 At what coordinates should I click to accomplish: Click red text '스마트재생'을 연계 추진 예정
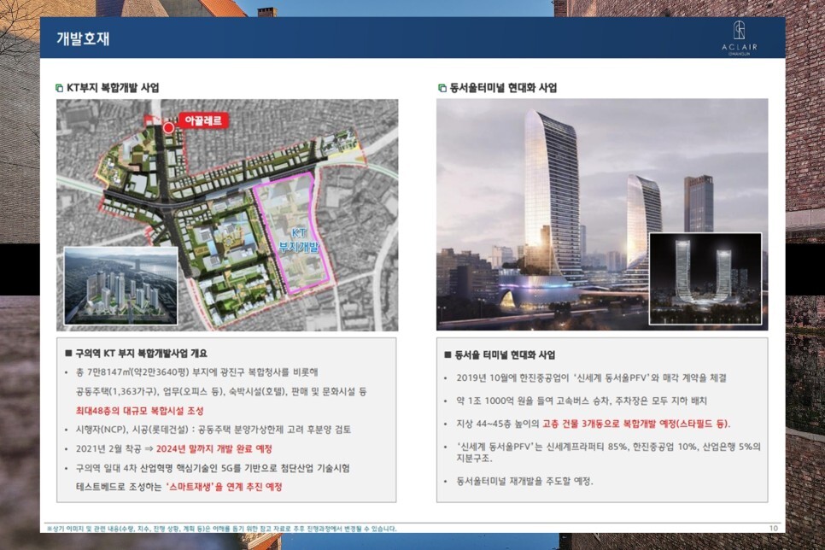[x=224, y=487]
